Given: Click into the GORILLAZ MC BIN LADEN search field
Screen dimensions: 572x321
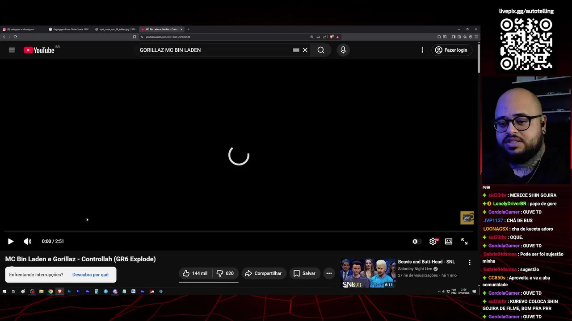Looking at the screenshot, I should click(214, 50).
